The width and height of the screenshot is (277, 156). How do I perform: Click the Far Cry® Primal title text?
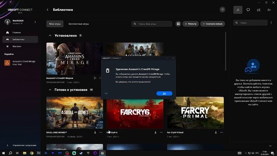(x=175, y=133)
